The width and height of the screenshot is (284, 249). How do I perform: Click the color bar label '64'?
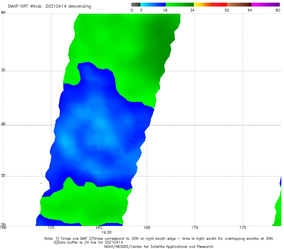pos(250,10)
